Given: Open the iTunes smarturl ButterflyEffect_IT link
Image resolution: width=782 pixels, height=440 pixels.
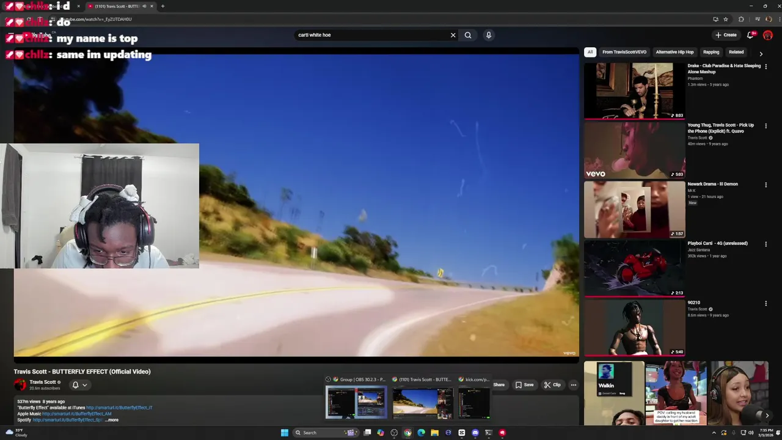Looking at the screenshot, I should pyautogui.click(x=119, y=408).
